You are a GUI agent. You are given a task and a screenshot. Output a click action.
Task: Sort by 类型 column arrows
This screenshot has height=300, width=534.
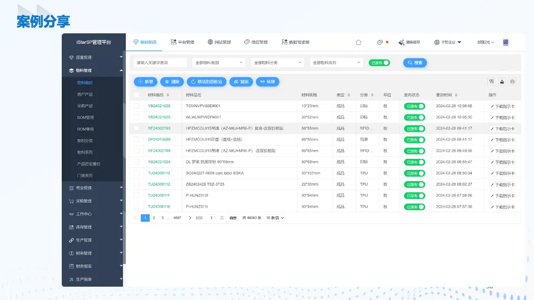point(349,95)
